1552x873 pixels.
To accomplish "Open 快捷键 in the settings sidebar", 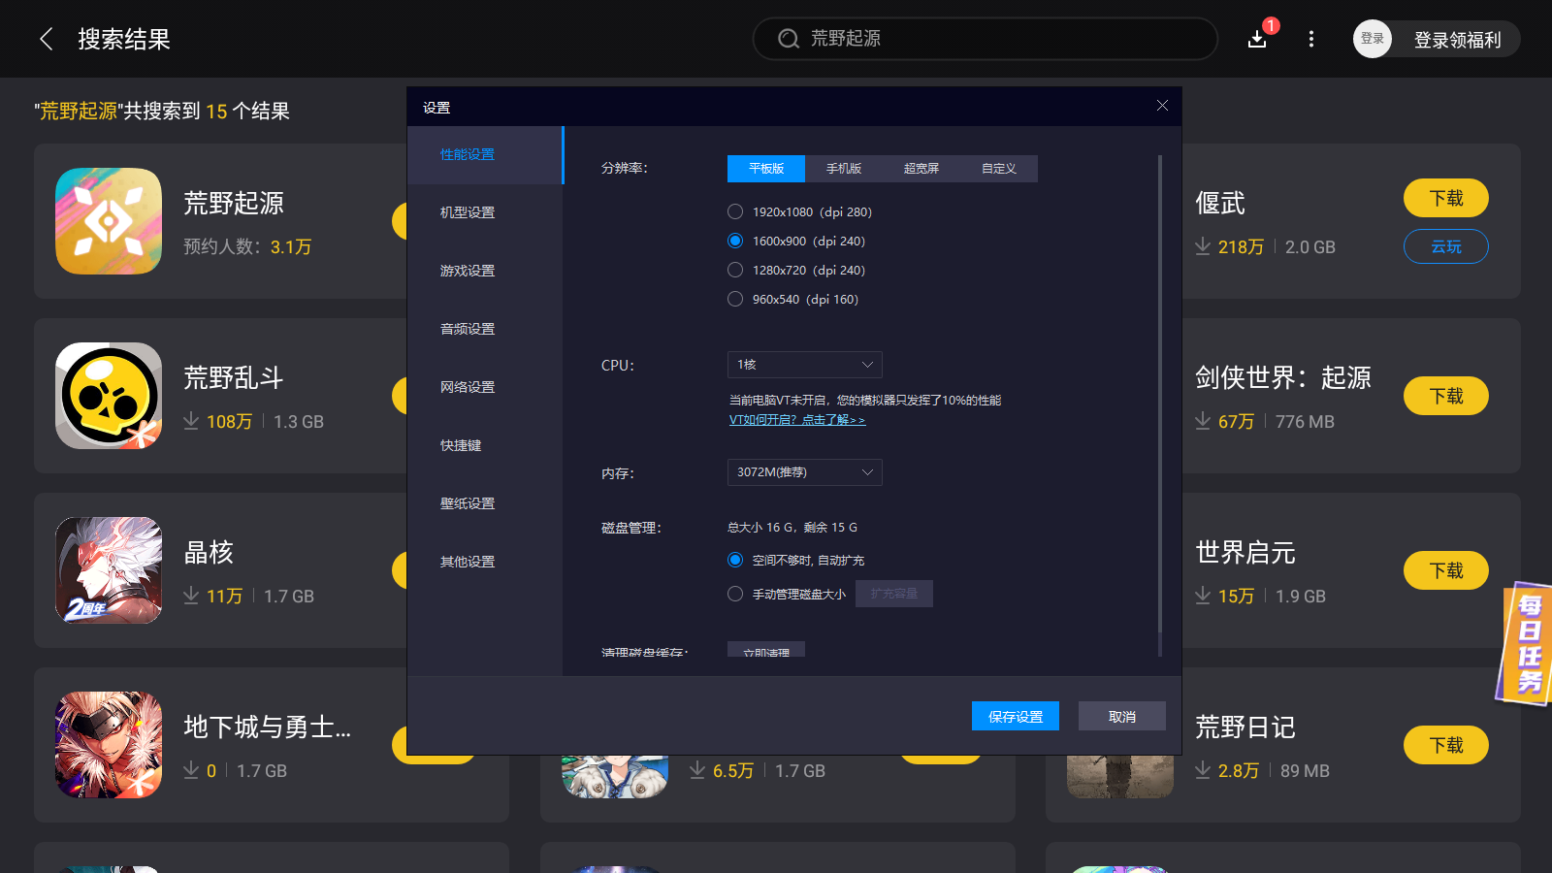I will click(485, 445).
